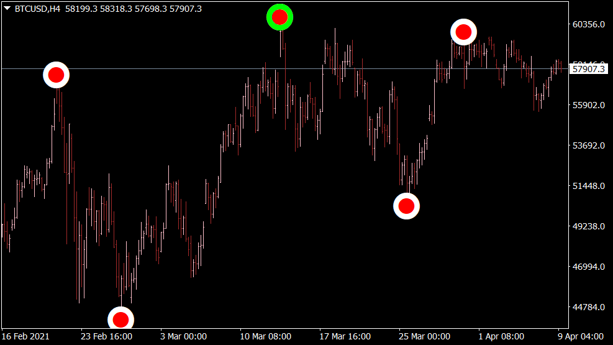Select the red marker at the 23 Feb low
Image resolution: width=613 pixels, height=345 pixels.
[x=121, y=320]
